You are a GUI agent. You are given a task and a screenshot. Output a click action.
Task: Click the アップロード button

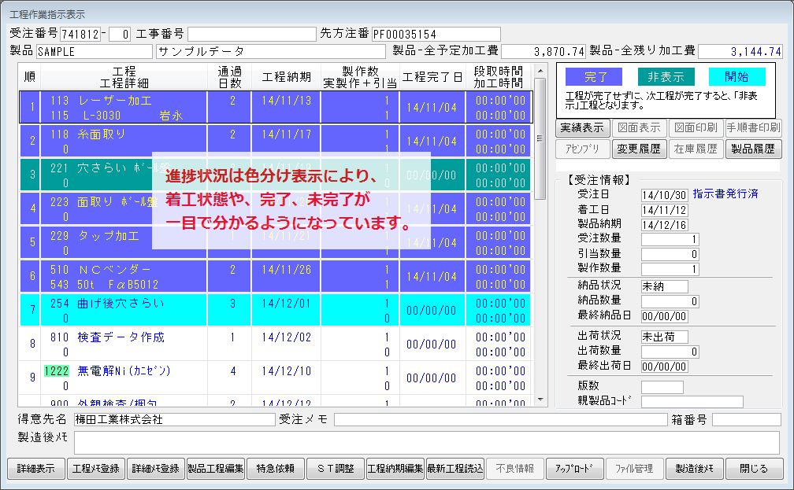point(574,469)
